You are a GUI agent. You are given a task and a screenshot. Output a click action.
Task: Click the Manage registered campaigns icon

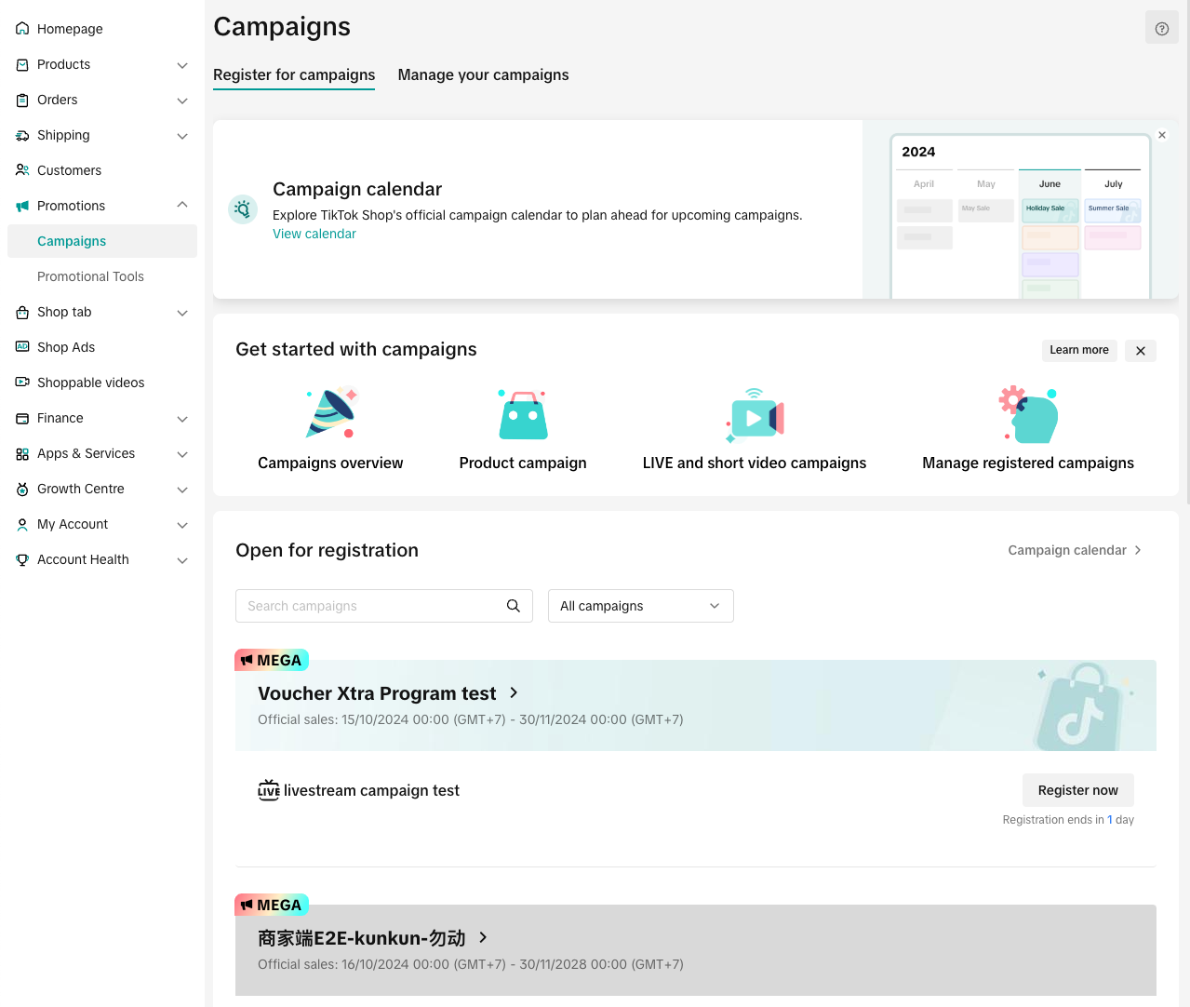(x=1028, y=415)
